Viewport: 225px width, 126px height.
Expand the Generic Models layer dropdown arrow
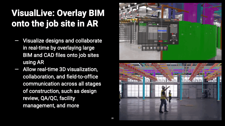pyautogui.click(x=135, y=39)
